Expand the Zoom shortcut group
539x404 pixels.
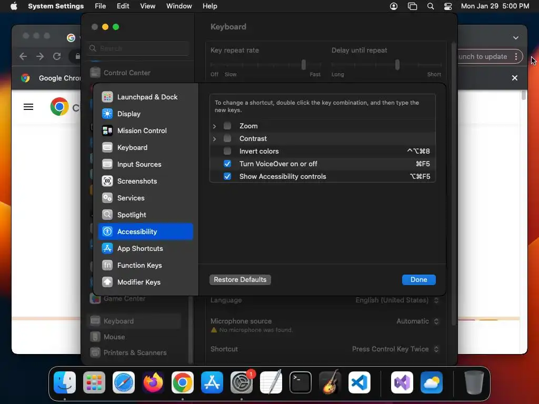(215, 126)
